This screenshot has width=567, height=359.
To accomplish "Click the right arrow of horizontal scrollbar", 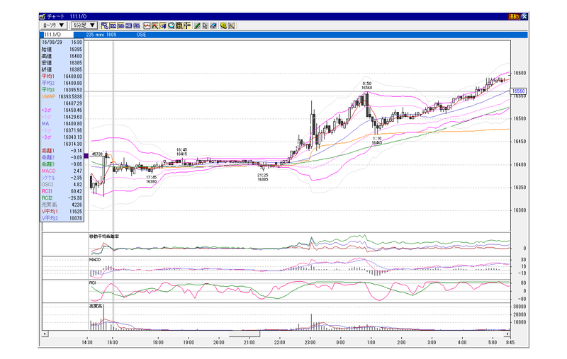I will (x=507, y=334).
